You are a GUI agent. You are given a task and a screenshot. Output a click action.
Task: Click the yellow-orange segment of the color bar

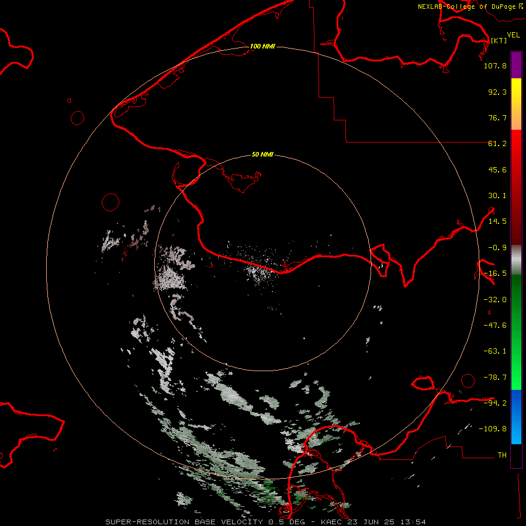(516, 104)
